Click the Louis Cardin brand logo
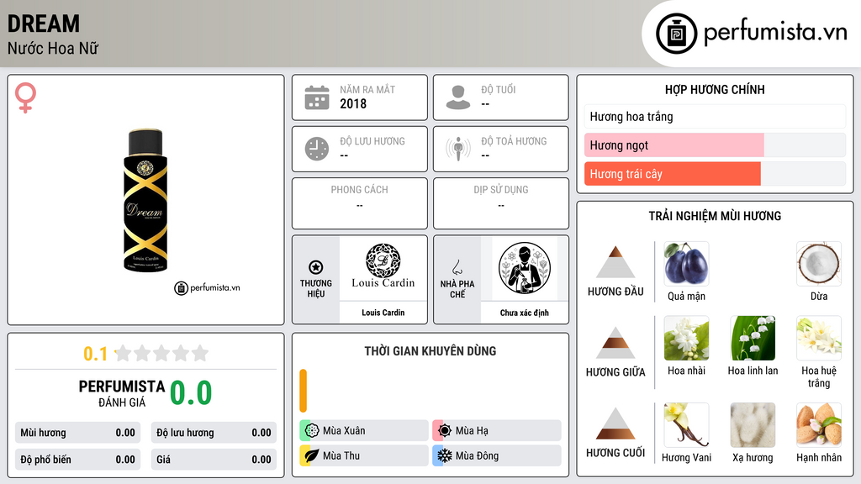 pos(383,266)
